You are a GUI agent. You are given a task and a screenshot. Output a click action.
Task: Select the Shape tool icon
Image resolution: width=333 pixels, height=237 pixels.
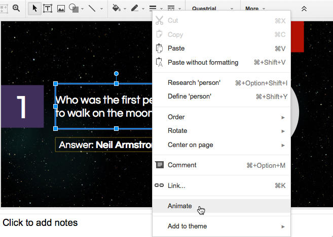(x=73, y=9)
